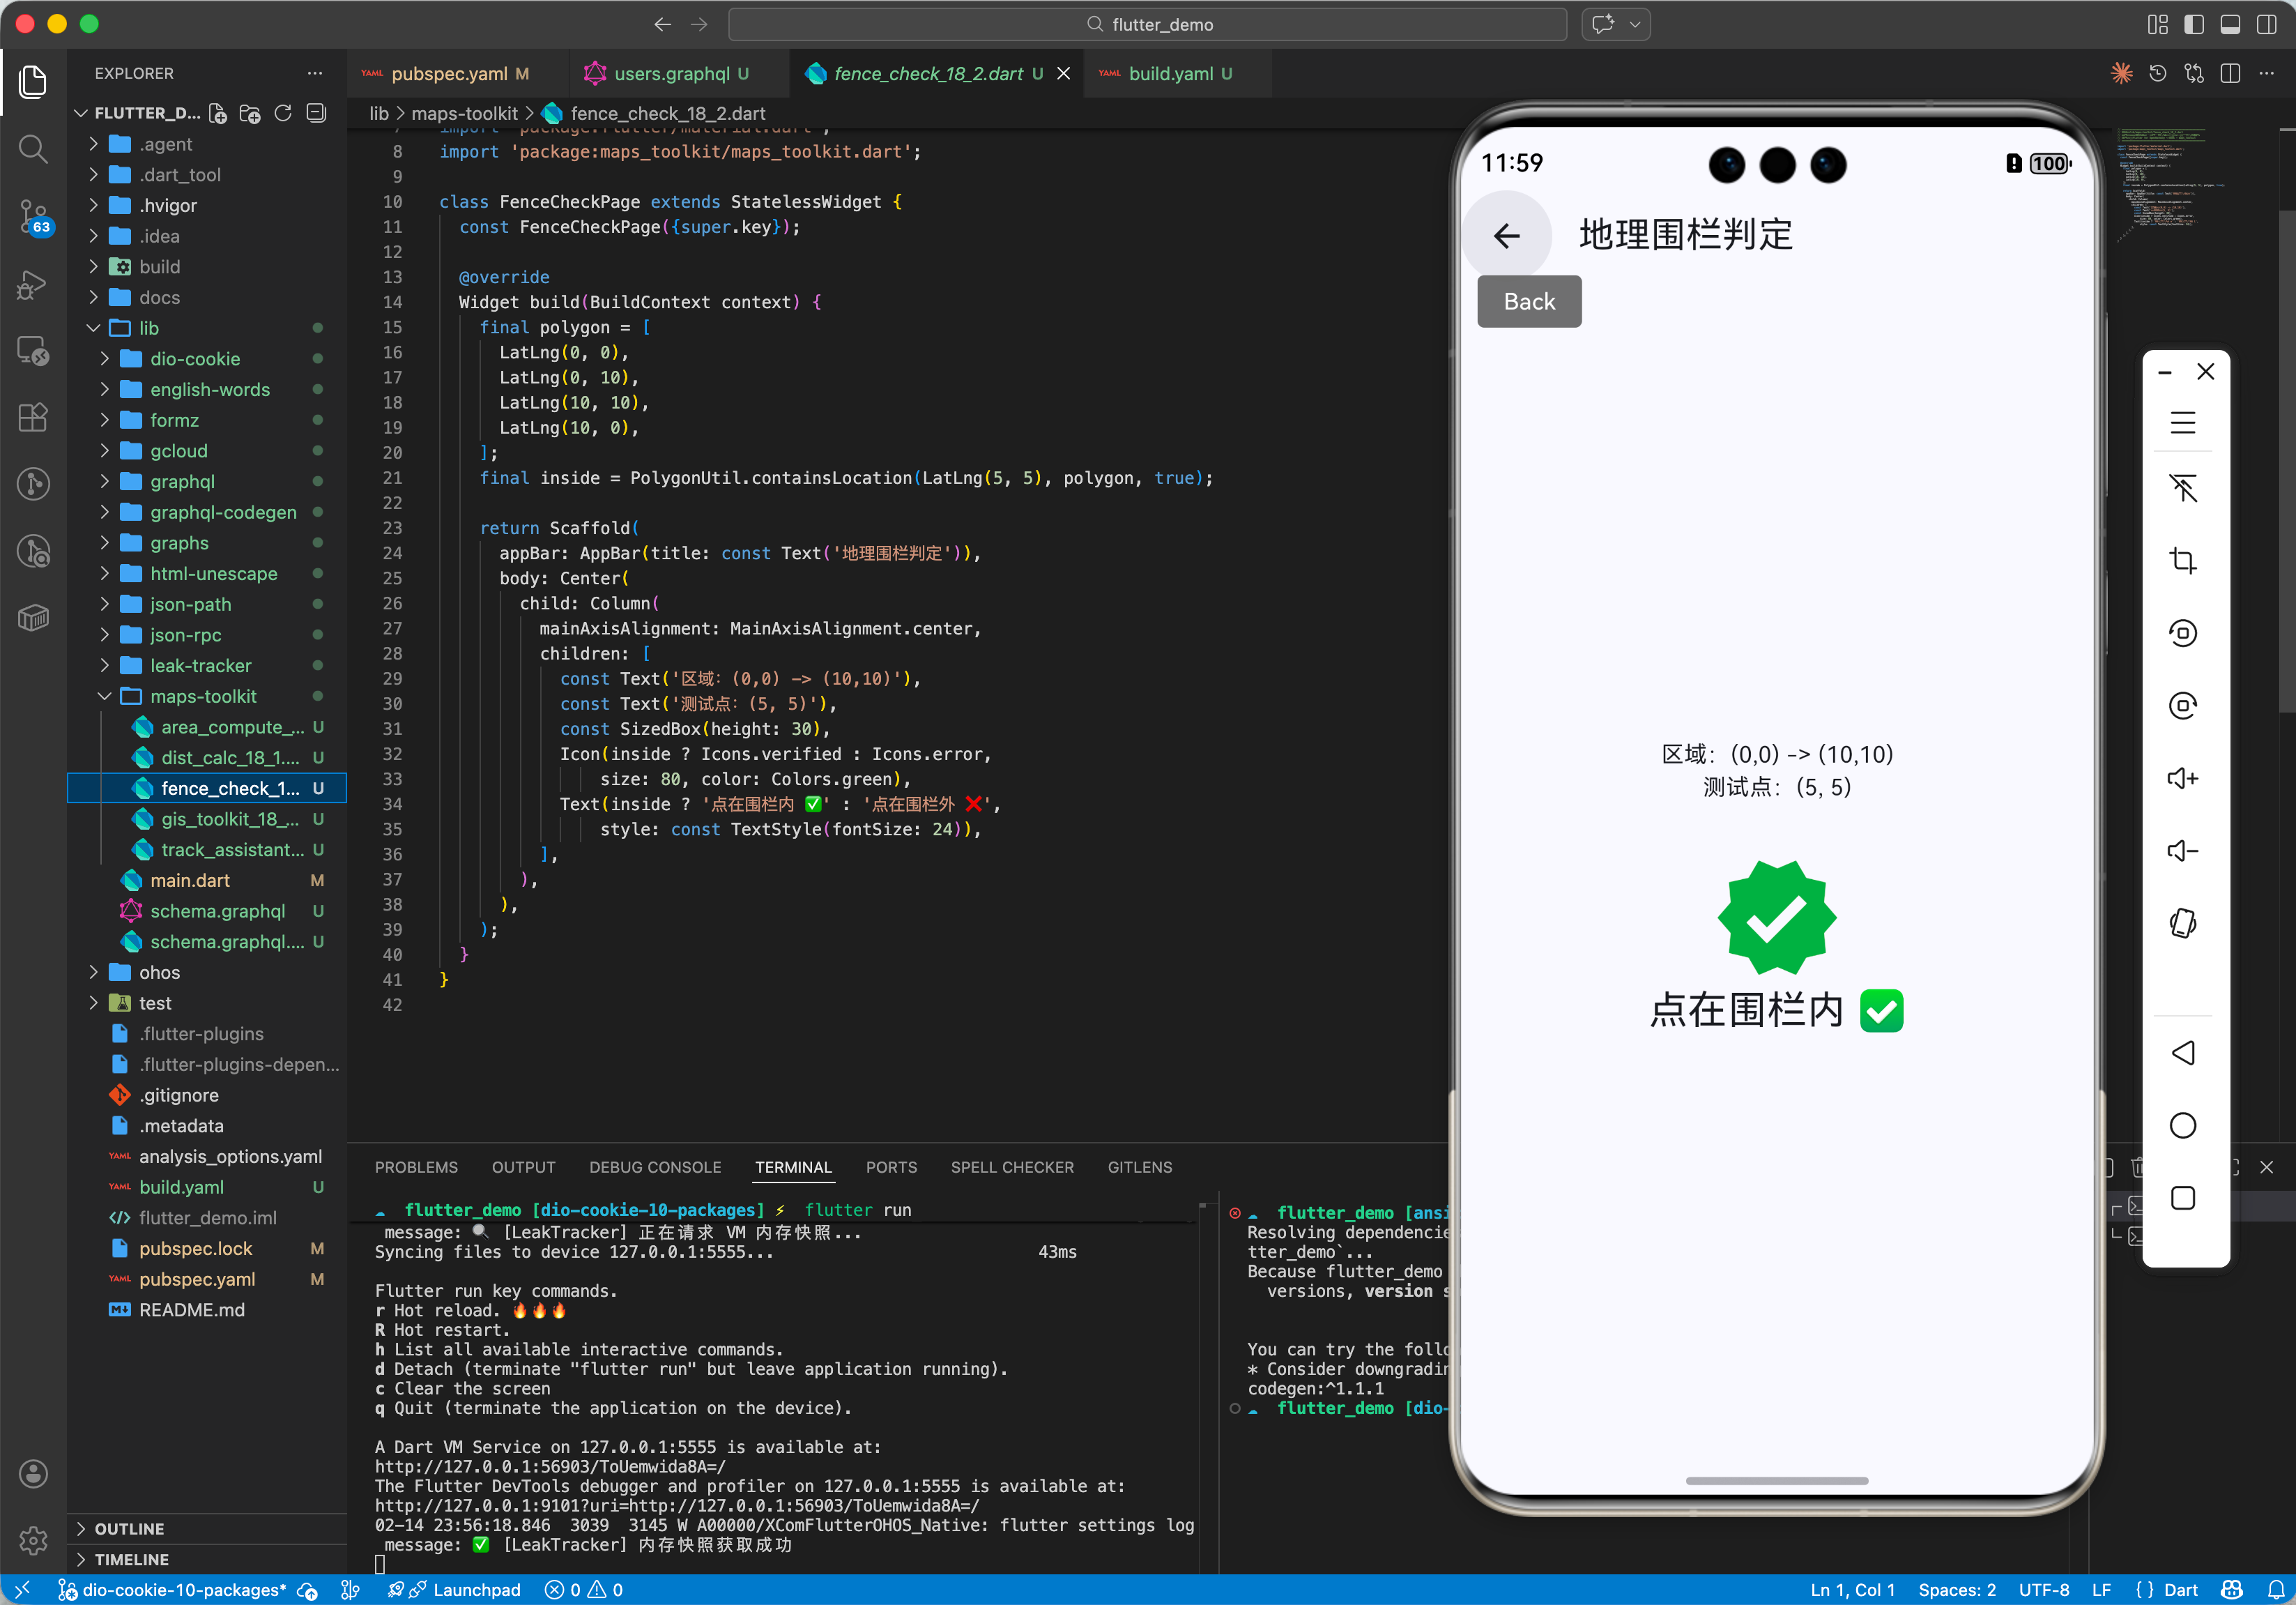Open the Search view in activity bar

pos(33,149)
